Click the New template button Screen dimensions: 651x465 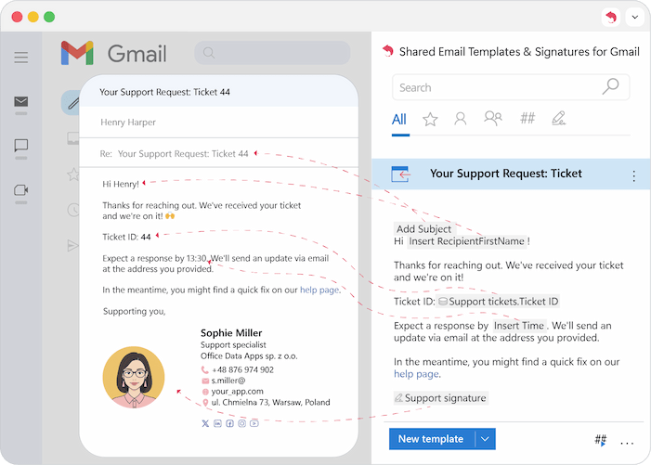(x=432, y=439)
